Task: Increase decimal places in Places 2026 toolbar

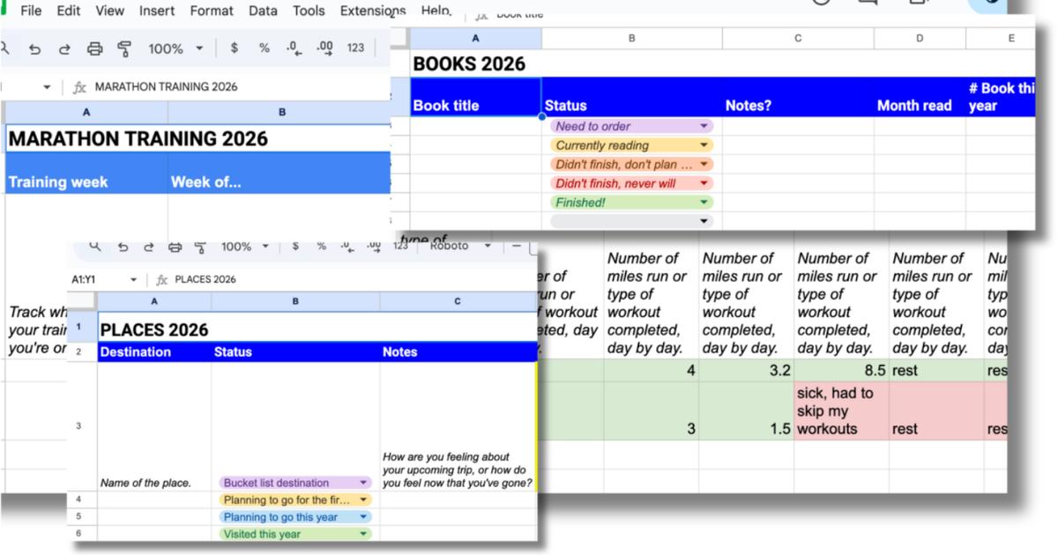Action: click(374, 248)
